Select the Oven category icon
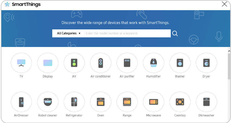231x123 pixels. click(101, 102)
